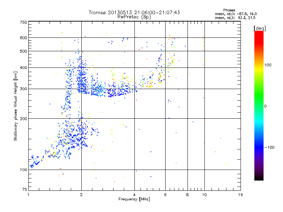
Task: Select the 'mean, sd,O: -87.8, 16.3' text
Action: (x=236, y=14)
